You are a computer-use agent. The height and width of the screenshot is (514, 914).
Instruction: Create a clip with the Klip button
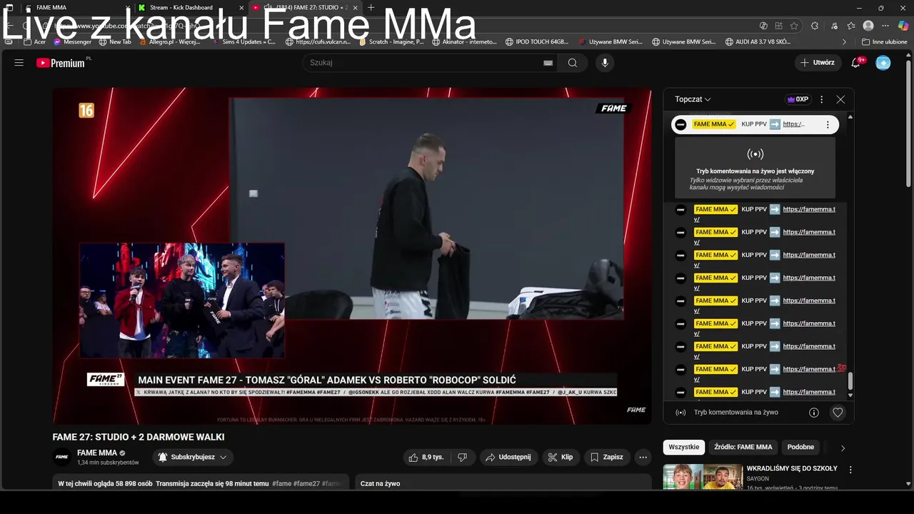(x=561, y=458)
